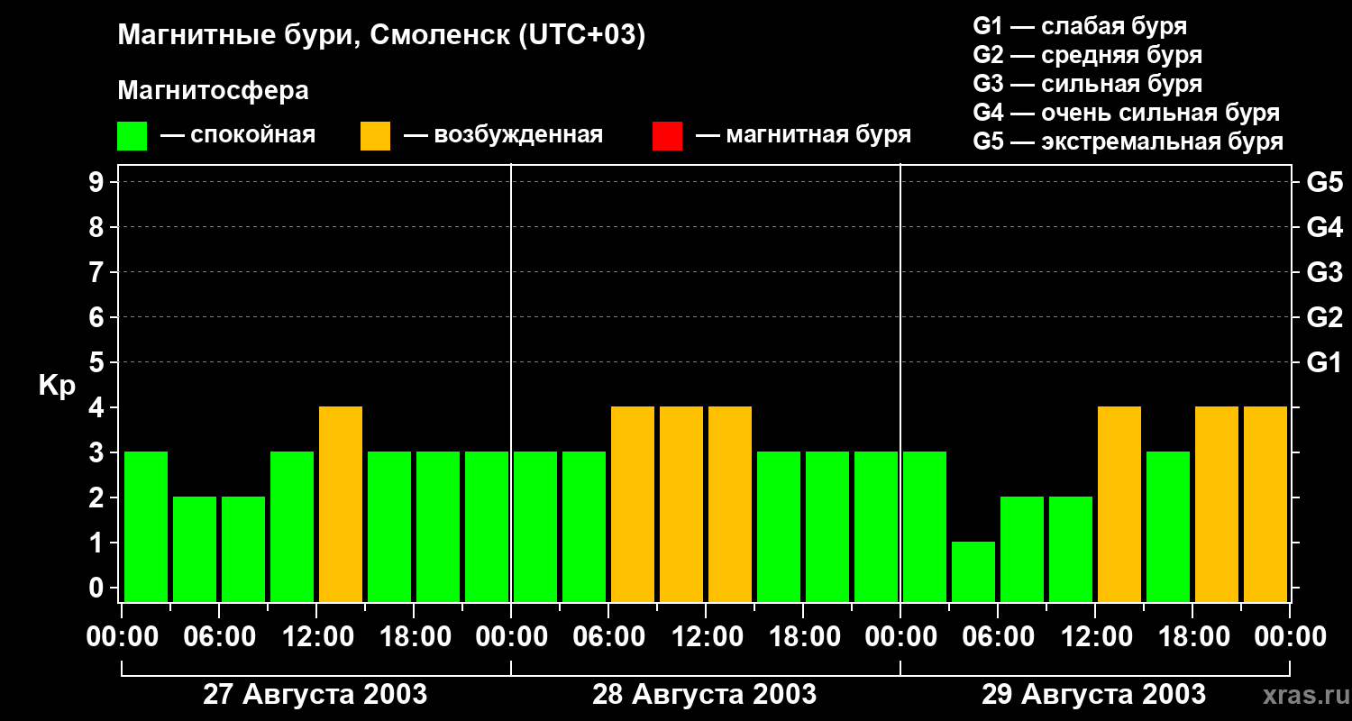Click the 'G1 — слабая буря' legend line
The height and width of the screenshot is (721, 1352).
pos(1080,26)
